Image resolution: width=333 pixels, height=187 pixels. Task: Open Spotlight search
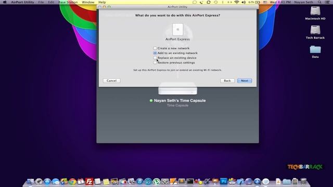[x=319, y=2]
